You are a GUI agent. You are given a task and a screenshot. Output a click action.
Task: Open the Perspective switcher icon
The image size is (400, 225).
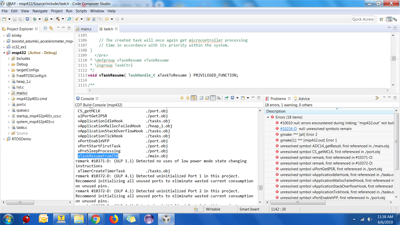coord(381,19)
